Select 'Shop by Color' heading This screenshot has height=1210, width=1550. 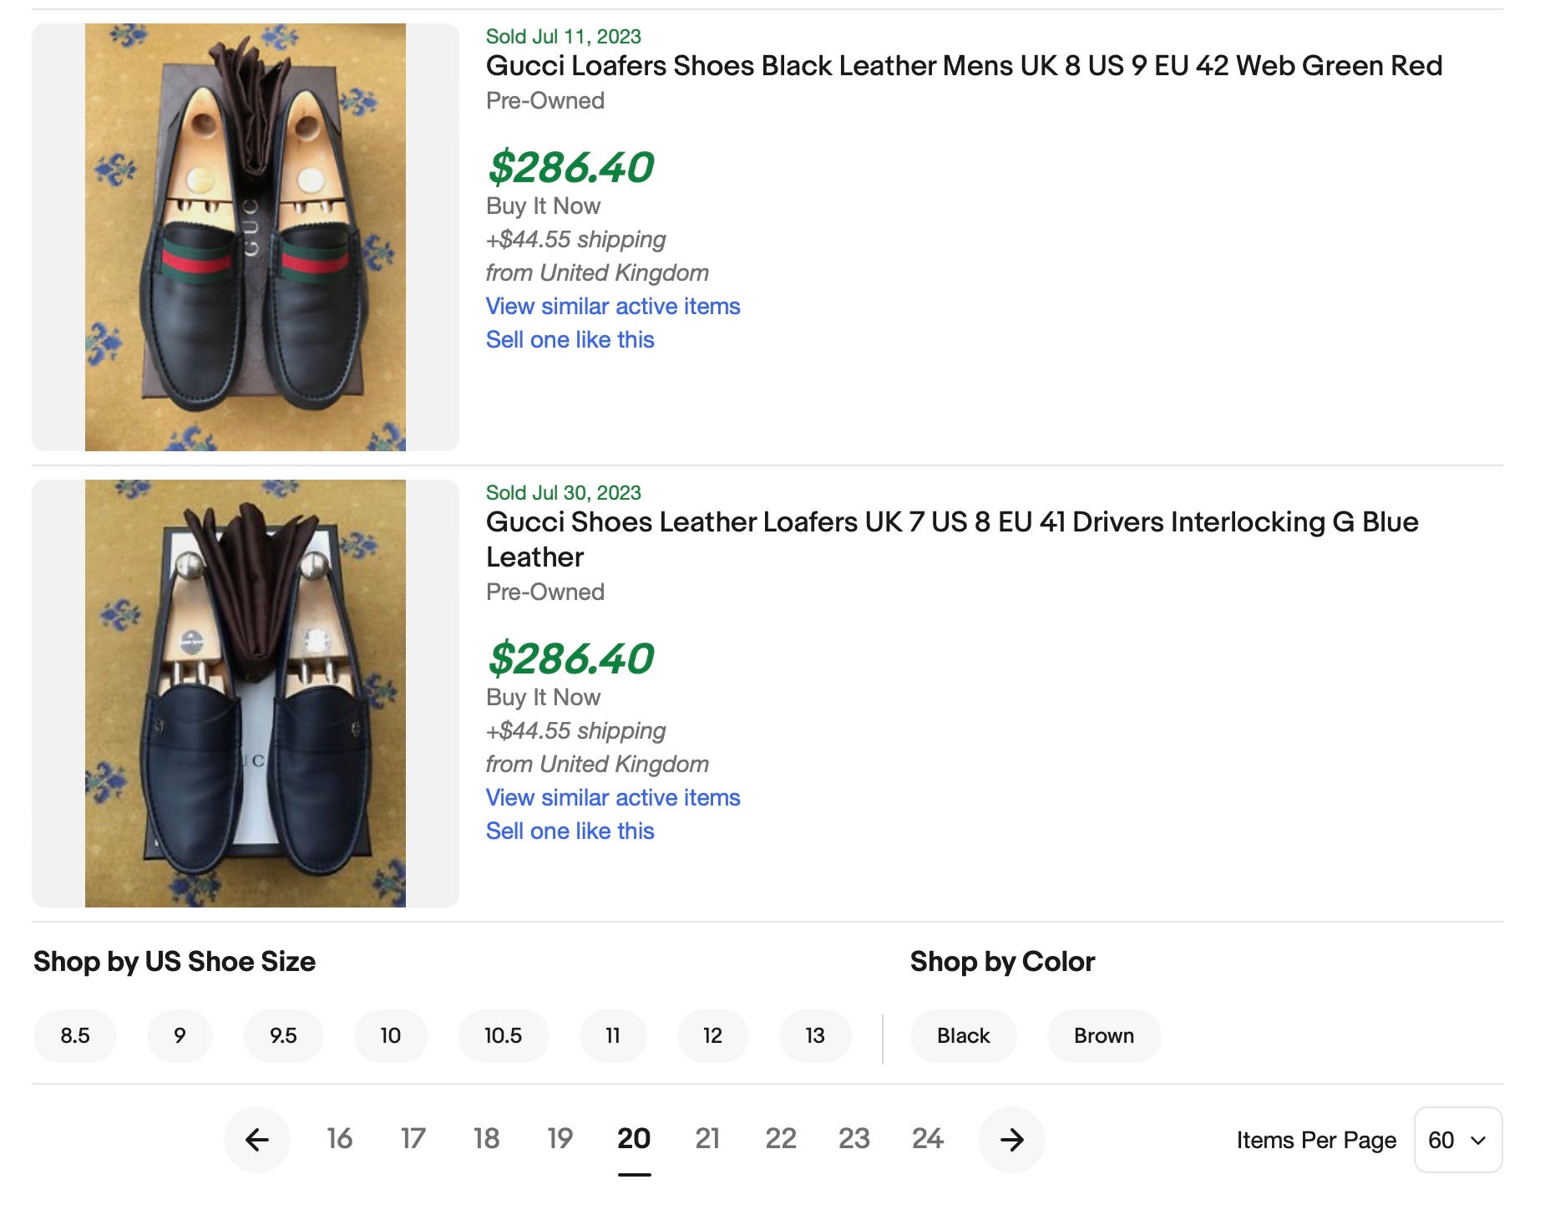(x=1002, y=962)
